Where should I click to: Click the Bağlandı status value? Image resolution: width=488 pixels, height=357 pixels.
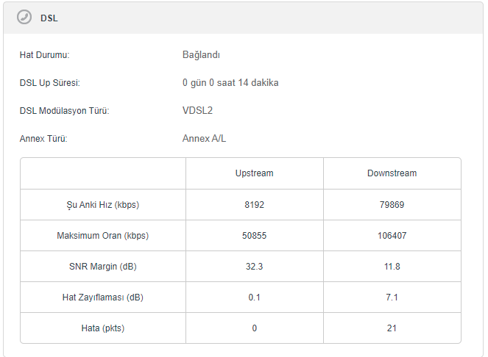coord(201,55)
